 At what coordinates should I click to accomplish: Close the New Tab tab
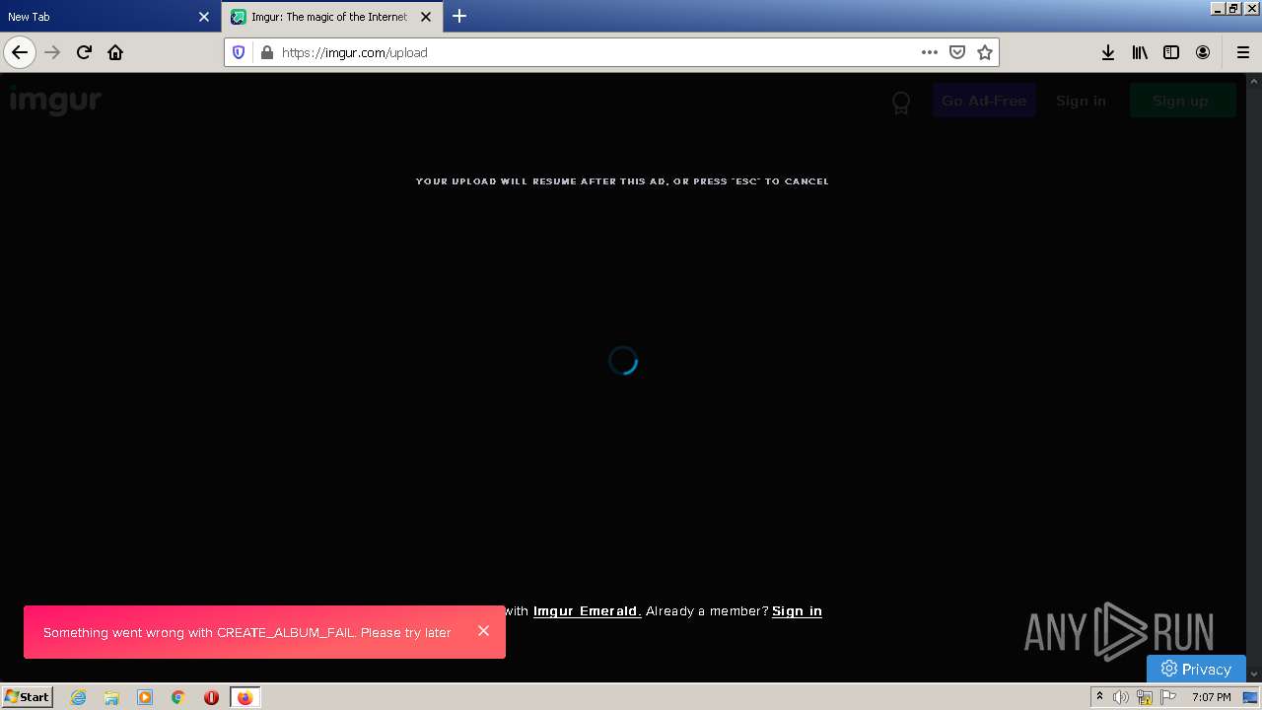tap(204, 17)
